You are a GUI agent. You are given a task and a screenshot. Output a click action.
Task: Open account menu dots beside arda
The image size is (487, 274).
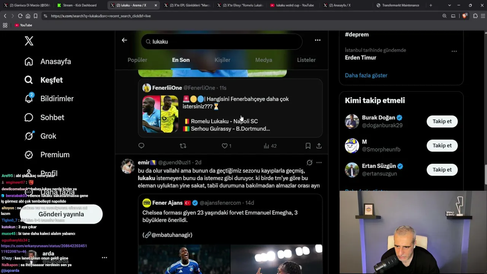tap(104, 258)
